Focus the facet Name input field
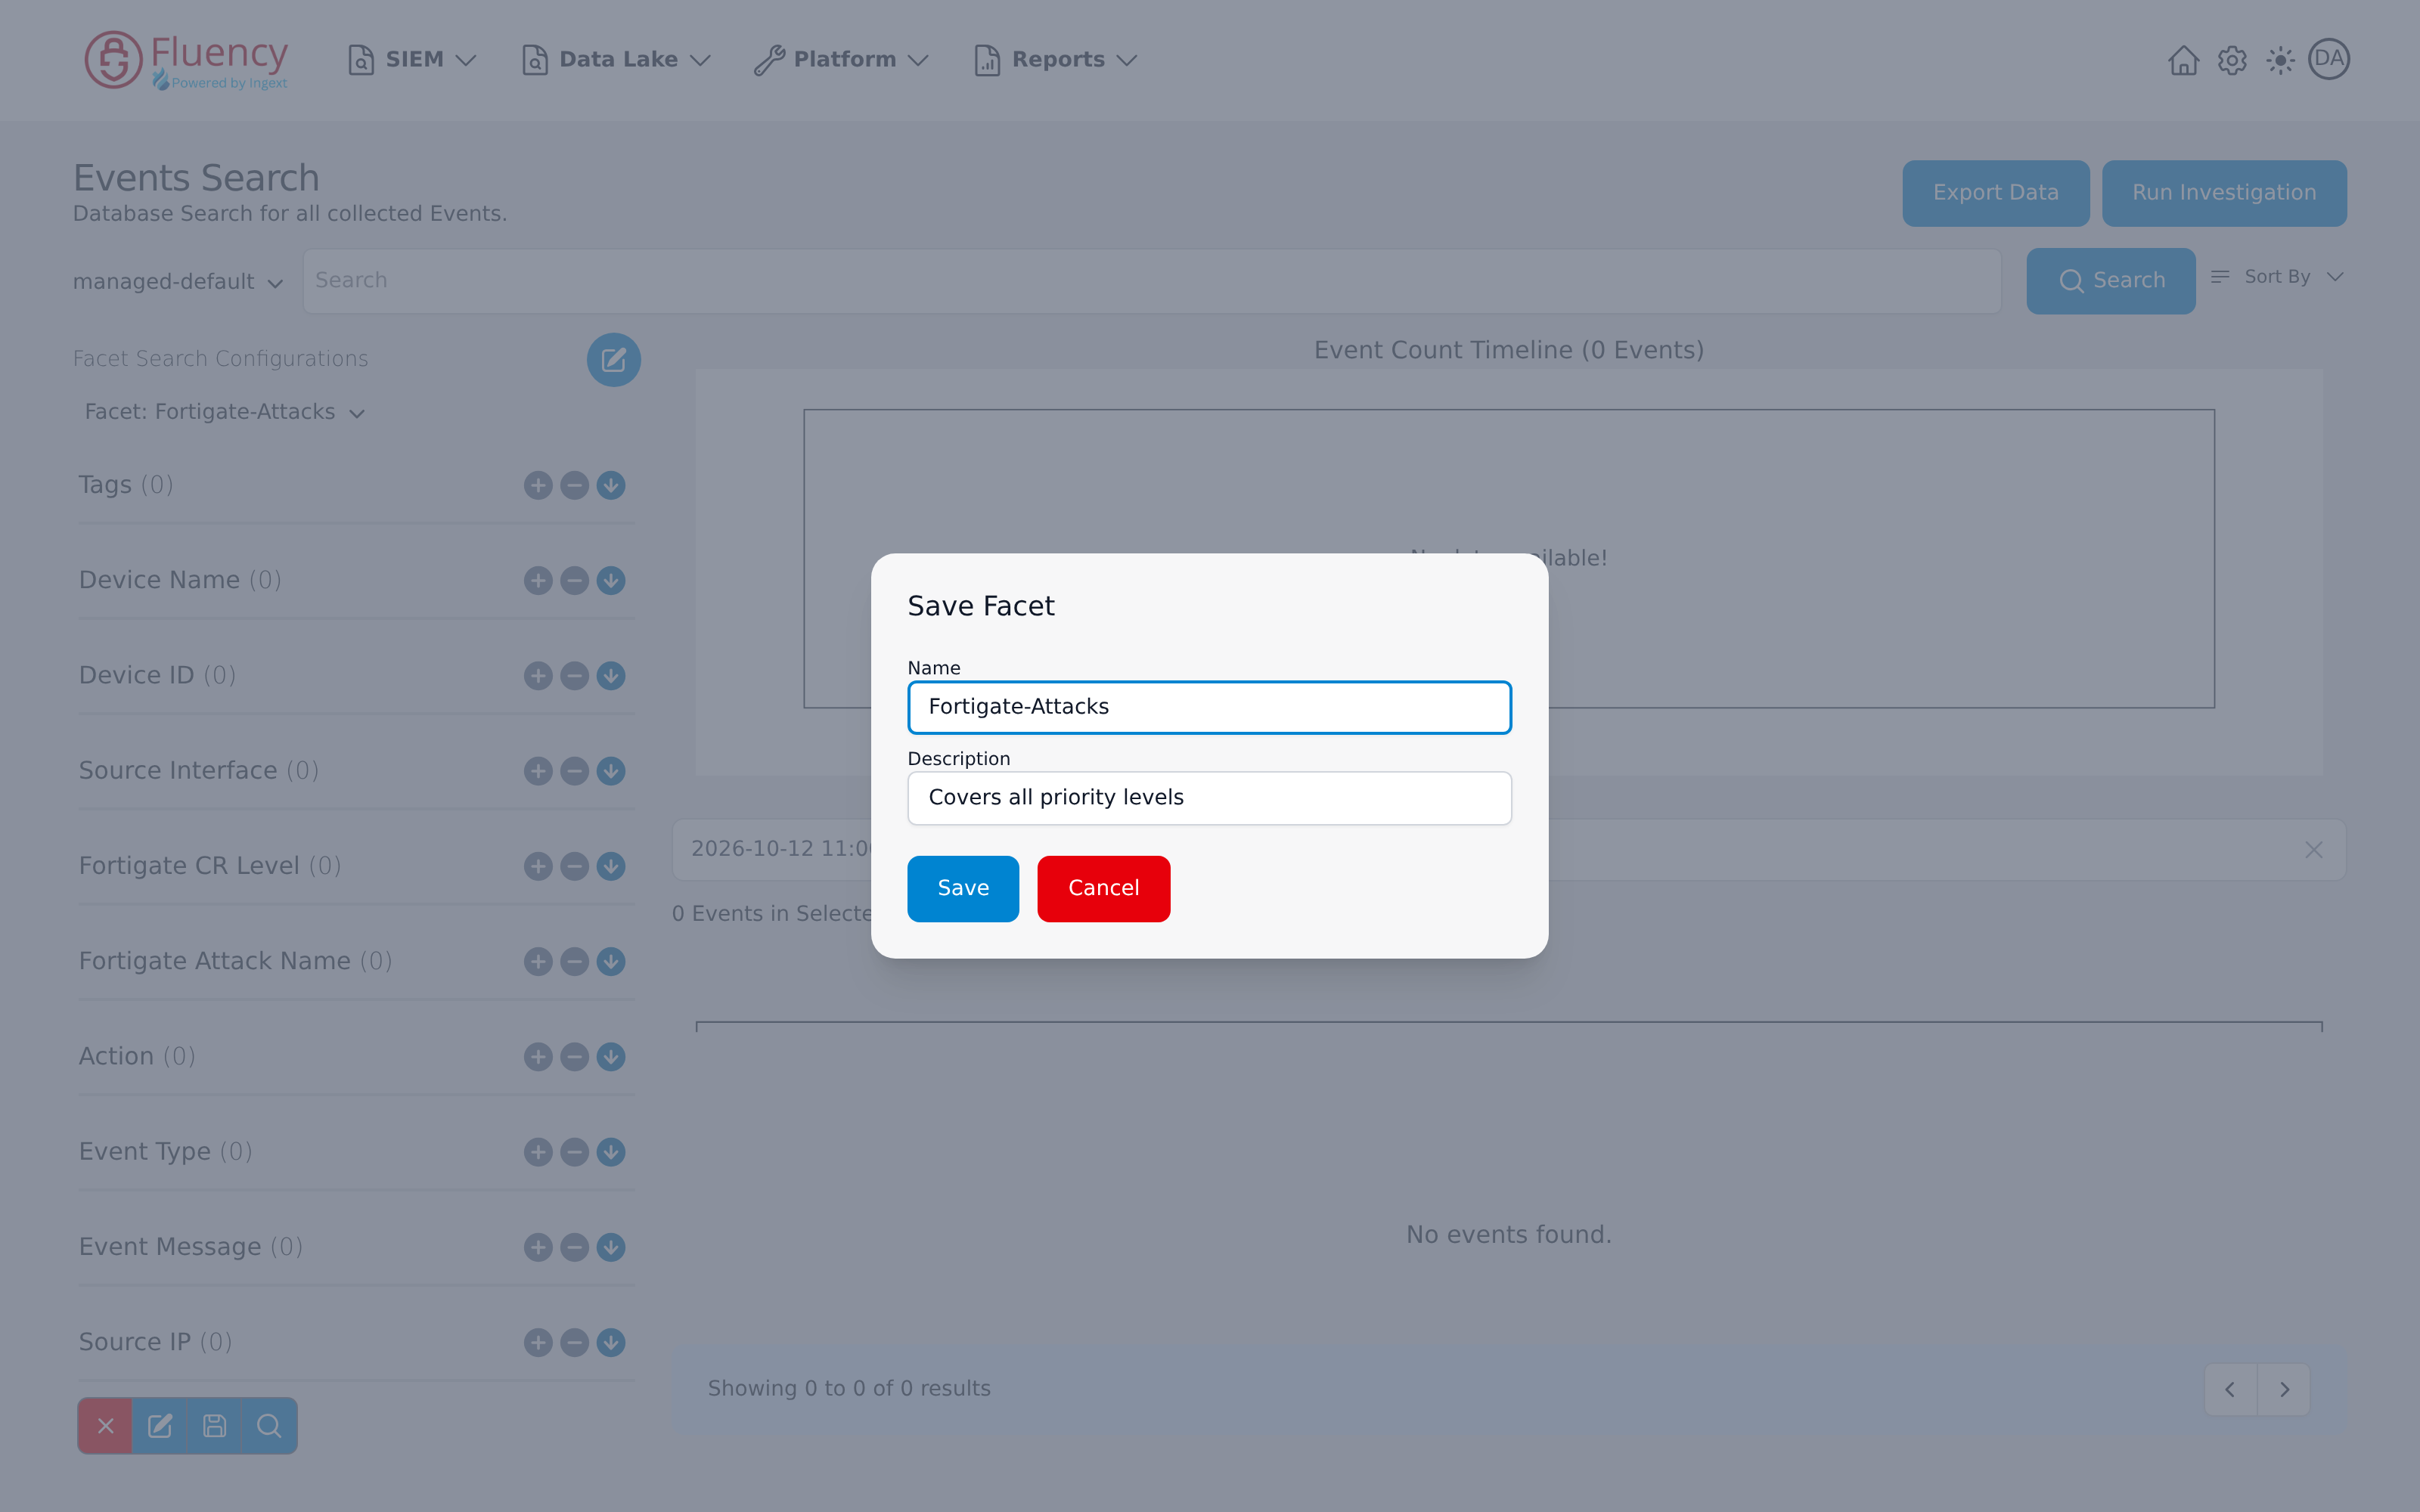The width and height of the screenshot is (2420, 1512). [1209, 707]
